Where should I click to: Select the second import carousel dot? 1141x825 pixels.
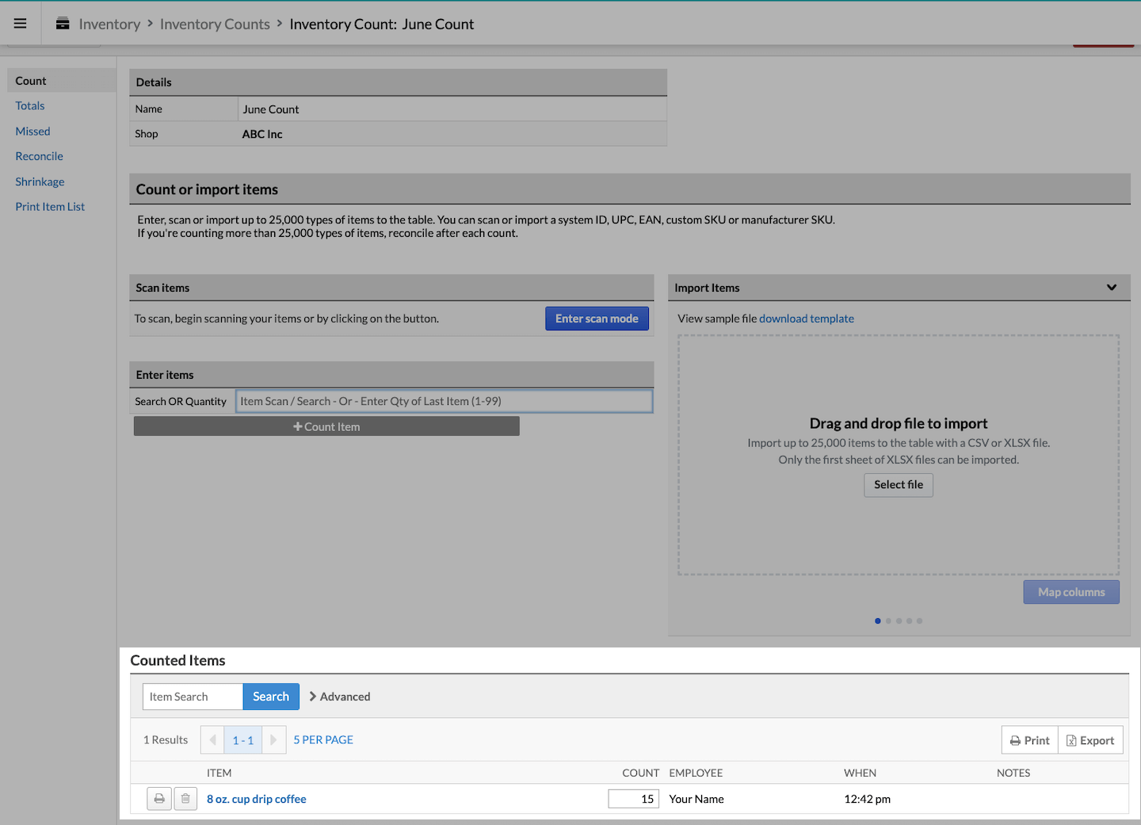(x=888, y=621)
